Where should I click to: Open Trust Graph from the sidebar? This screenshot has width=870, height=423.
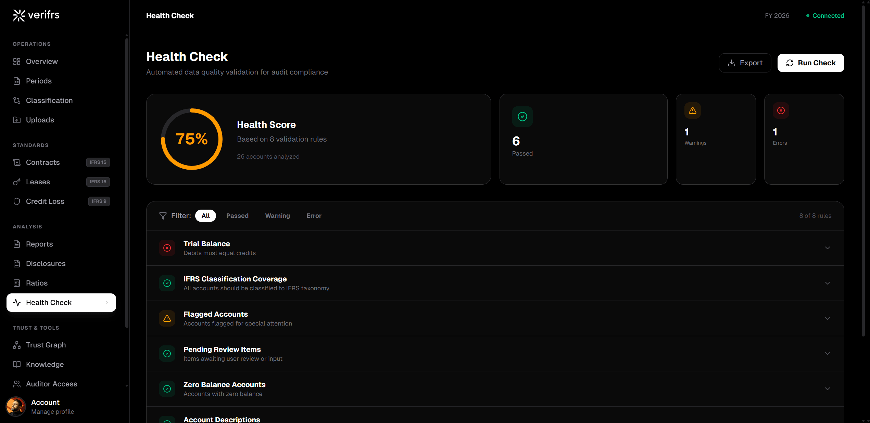pyautogui.click(x=46, y=345)
